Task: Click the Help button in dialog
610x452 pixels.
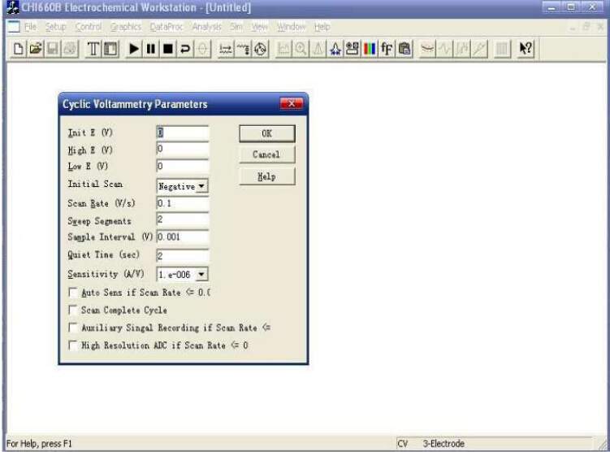Action: click(267, 176)
